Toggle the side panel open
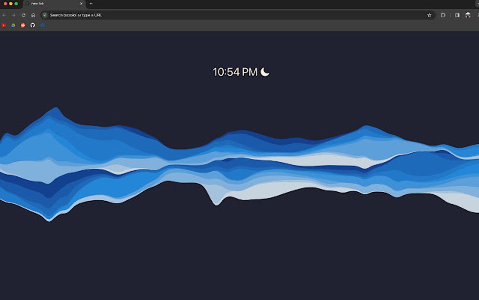This screenshot has height=300, width=479. (457, 15)
